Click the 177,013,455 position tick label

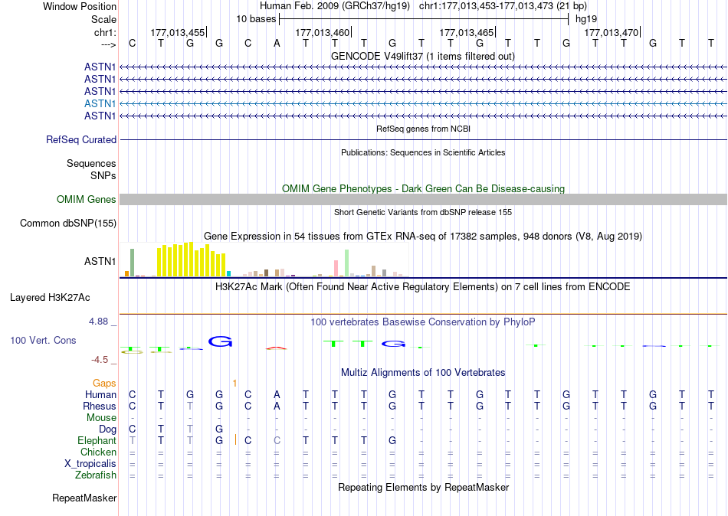coord(177,32)
